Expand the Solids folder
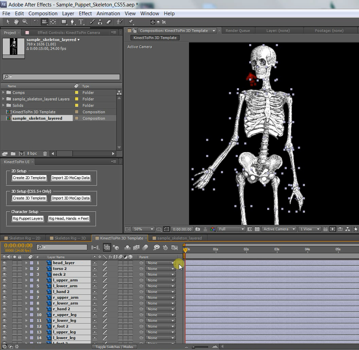This screenshot has height=350, width=359. [x=3, y=105]
